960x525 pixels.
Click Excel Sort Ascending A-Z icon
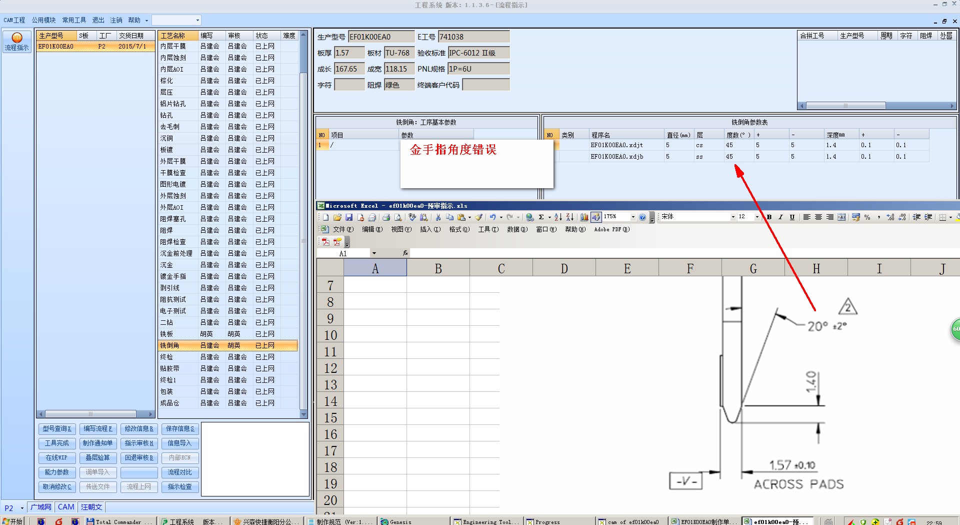pos(558,217)
